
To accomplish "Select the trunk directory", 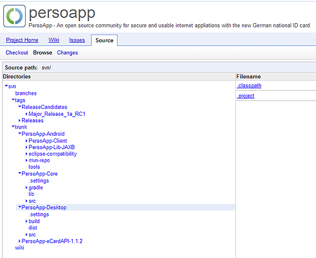I will (x=21, y=127).
